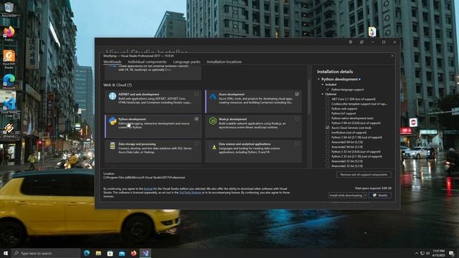Collapse the Python development details node
This screenshot has width=459, height=258.
pos(318,79)
